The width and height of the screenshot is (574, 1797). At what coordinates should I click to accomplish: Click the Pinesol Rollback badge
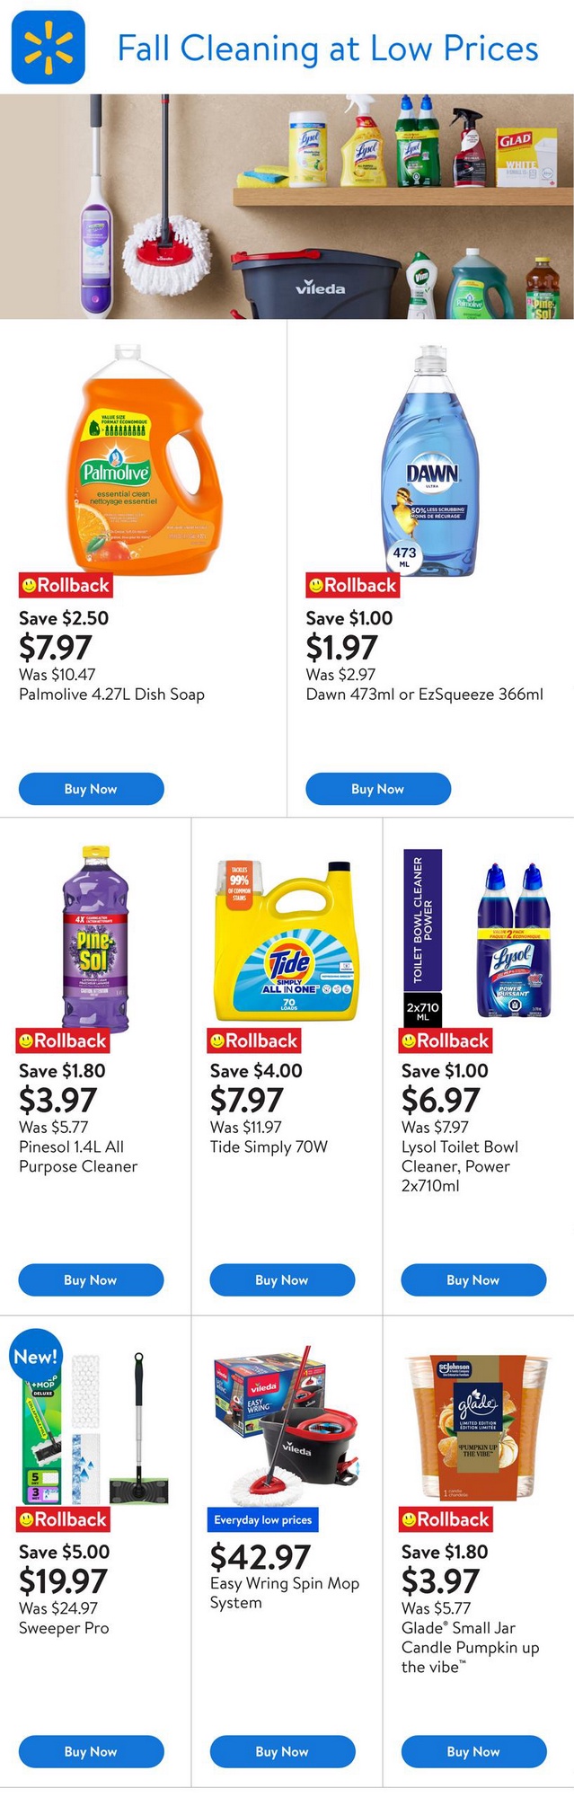coord(63,1040)
